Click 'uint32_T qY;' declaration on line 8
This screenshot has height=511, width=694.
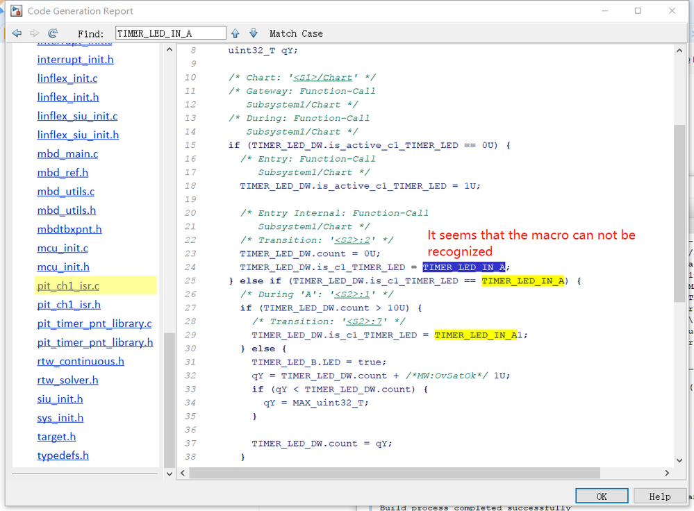coord(263,51)
